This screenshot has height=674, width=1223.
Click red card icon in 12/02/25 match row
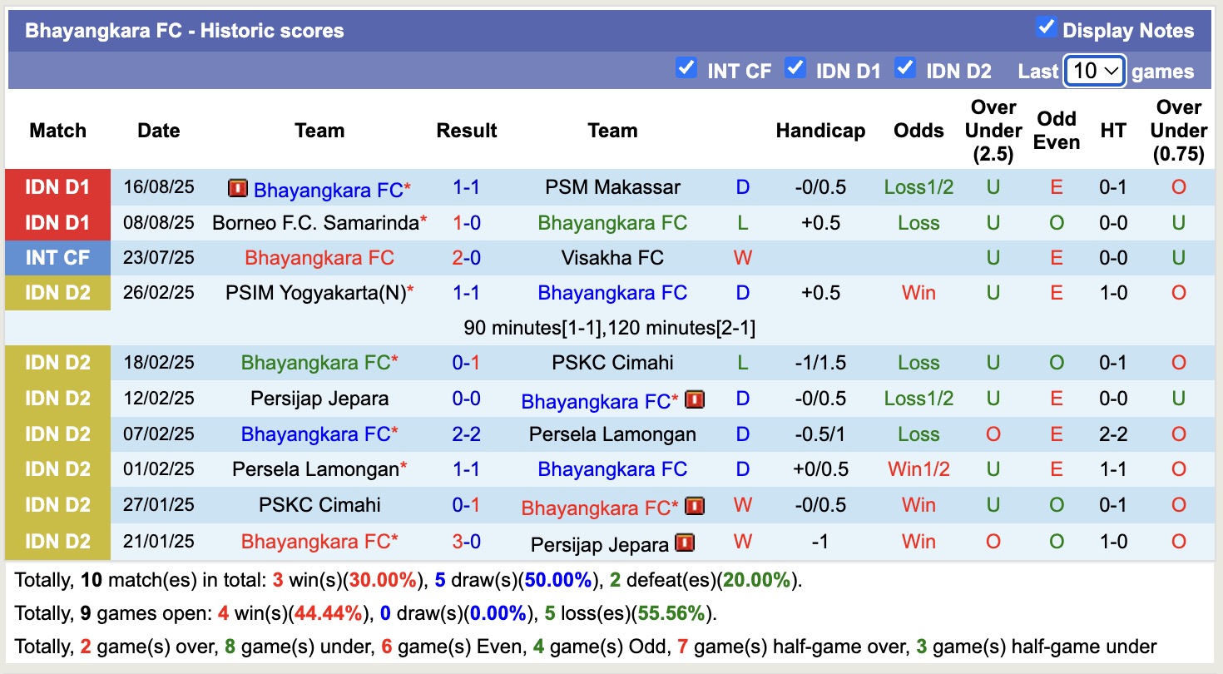tap(695, 399)
